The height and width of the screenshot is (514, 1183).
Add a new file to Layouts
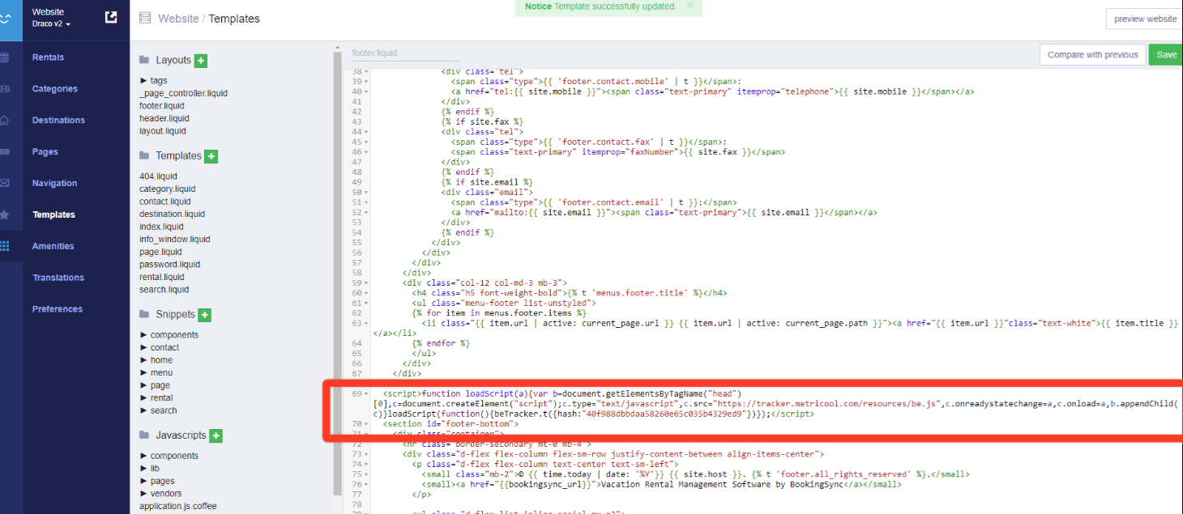tap(201, 61)
